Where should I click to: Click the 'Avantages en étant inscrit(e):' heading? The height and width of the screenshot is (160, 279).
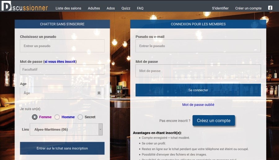(157, 133)
